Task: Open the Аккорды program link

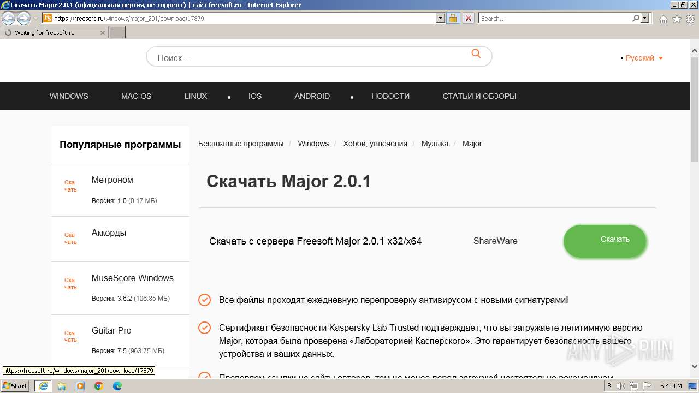Action: point(109,233)
